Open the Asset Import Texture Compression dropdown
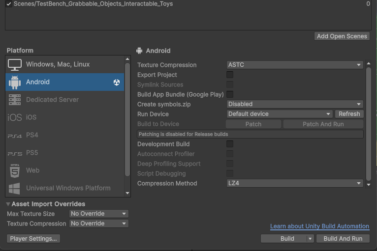The width and height of the screenshot is (377, 251). coord(99,223)
